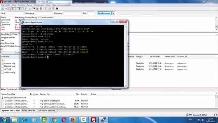Click the red disconnect from server icon
Viewport: 218px width, 123px height.
[x=37, y=9]
